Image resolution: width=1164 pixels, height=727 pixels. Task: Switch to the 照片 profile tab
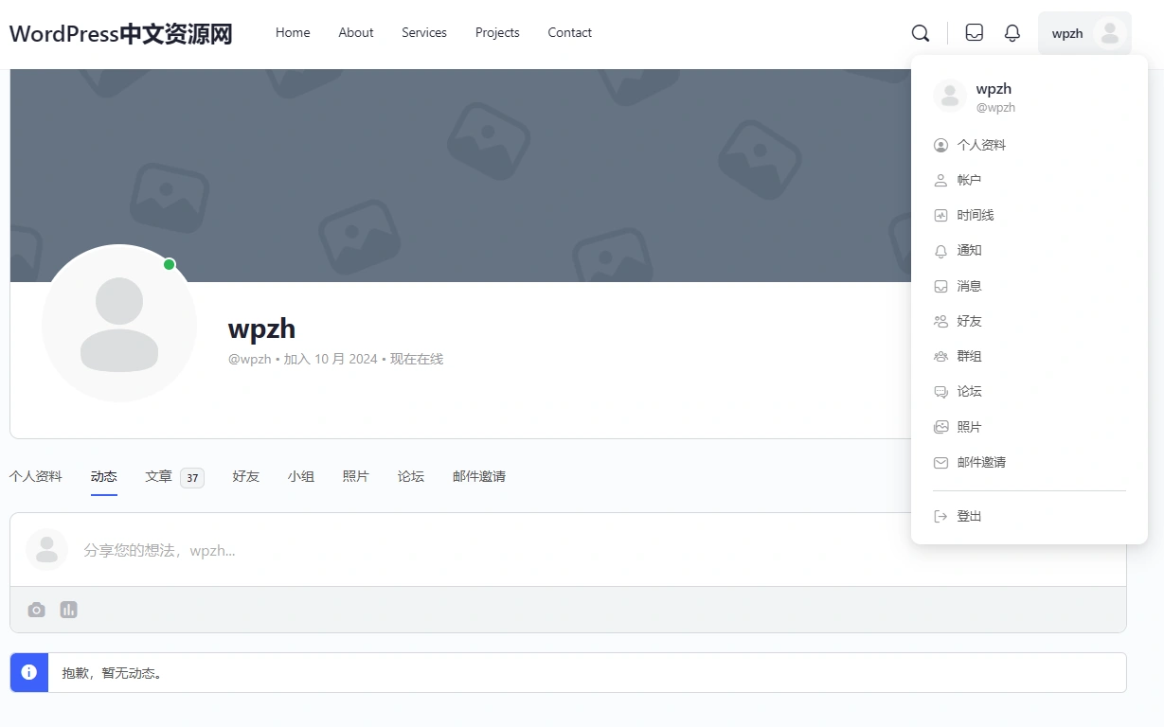coord(356,476)
